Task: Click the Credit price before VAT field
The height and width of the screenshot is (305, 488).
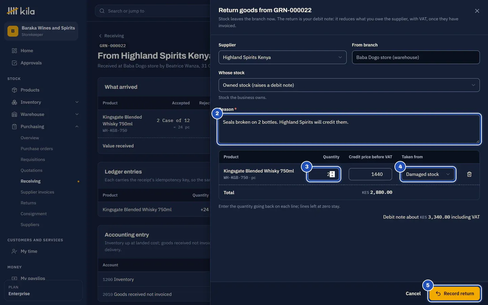Action: tap(370, 174)
